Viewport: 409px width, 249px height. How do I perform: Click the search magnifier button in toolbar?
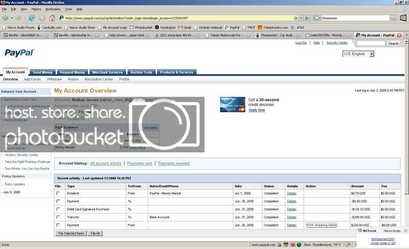click(393, 18)
